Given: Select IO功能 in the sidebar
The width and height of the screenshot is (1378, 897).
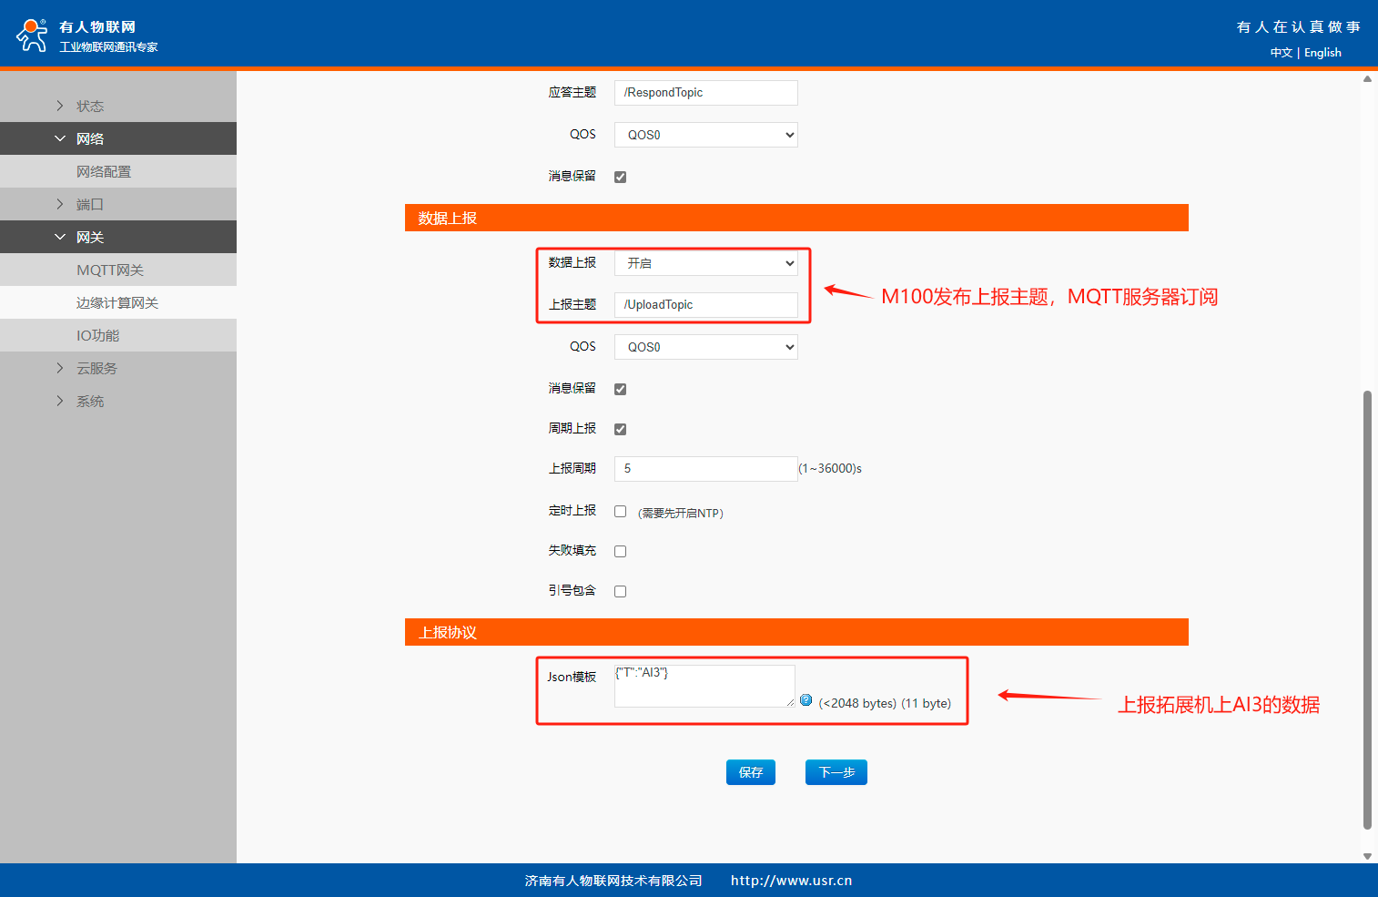Looking at the screenshot, I should click(98, 336).
